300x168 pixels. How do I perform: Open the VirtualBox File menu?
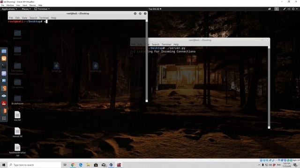coord(3,5)
